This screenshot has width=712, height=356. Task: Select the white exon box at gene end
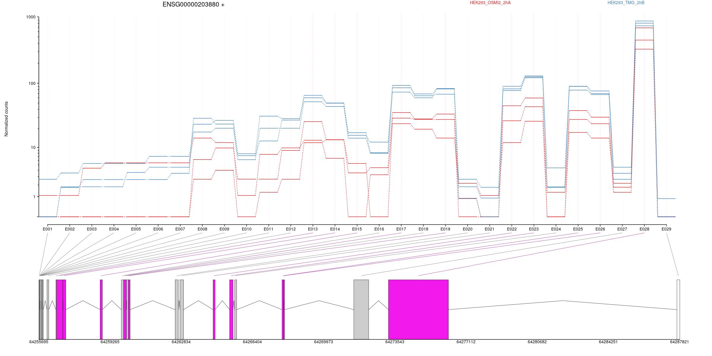click(678, 309)
